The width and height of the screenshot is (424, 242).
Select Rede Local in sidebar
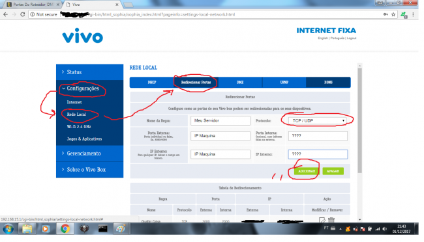(x=76, y=114)
